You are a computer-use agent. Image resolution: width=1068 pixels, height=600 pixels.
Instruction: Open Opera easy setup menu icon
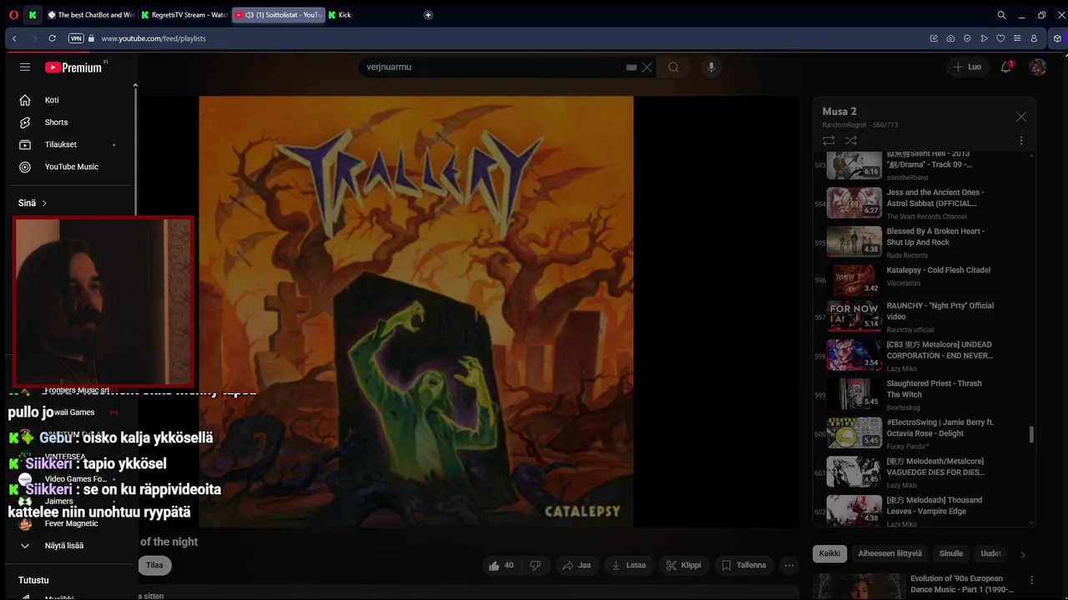(1017, 38)
